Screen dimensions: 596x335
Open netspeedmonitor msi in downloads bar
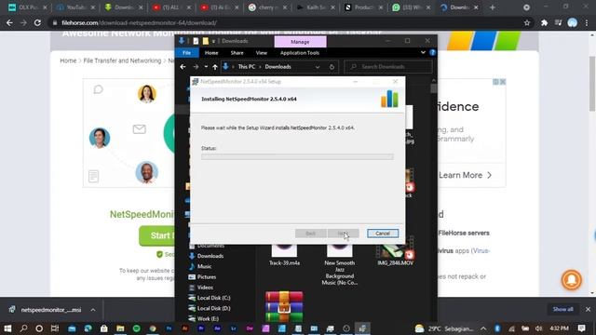(x=50, y=310)
